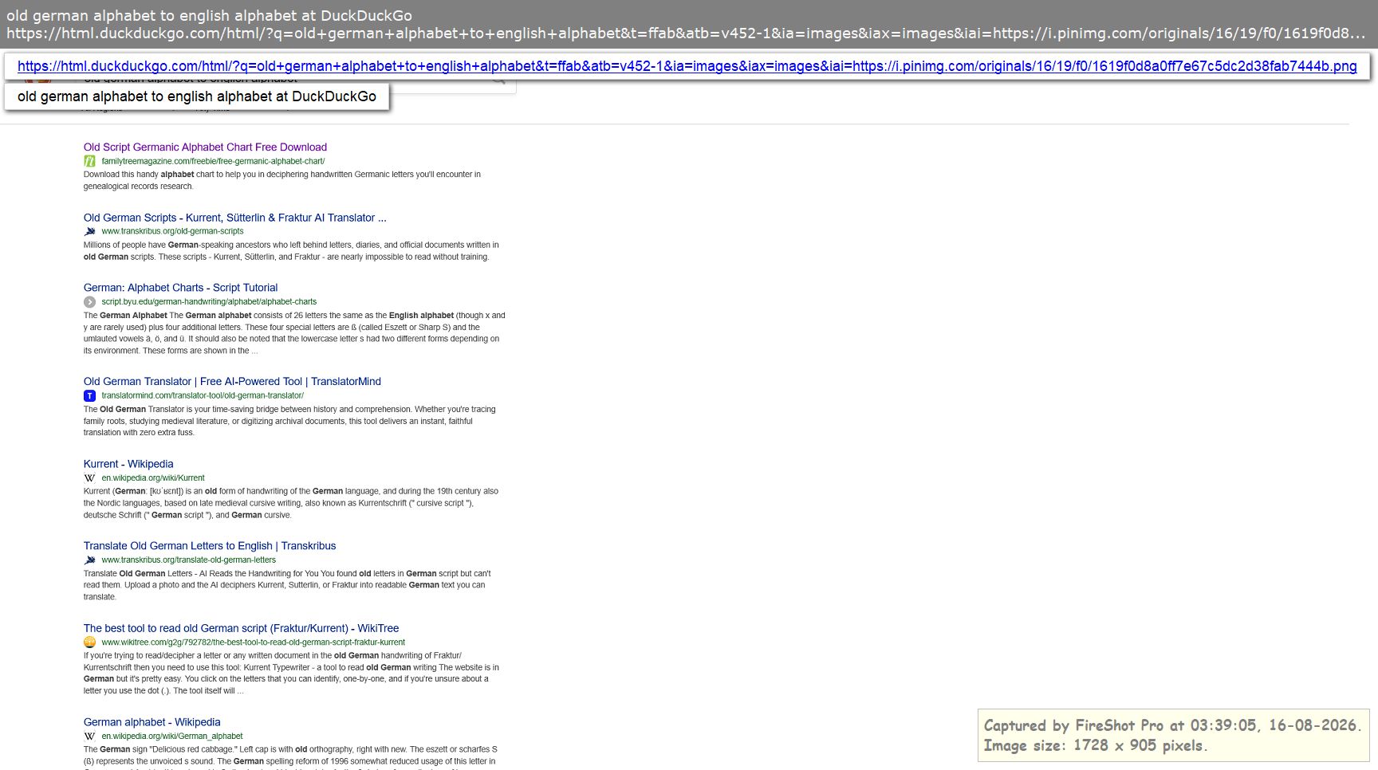1378x770 pixels.
Task: Follow the script.byu.edu/german-handwriting green URL
Action: [209, 302]
